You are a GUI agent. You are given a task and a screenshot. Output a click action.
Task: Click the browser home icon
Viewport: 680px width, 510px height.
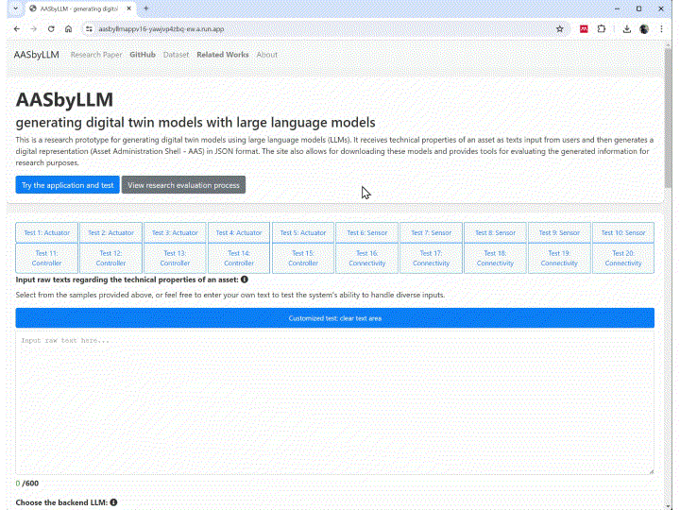[68, 29]
